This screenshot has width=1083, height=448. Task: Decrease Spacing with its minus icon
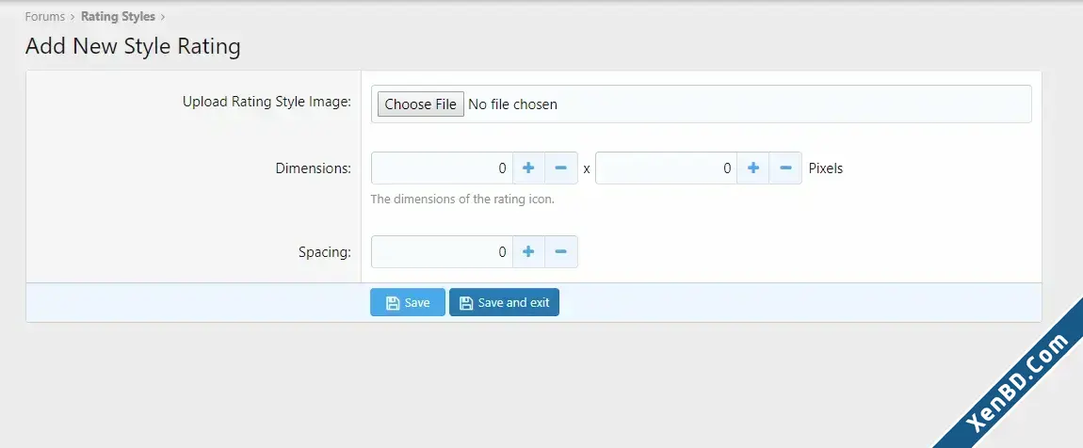(x=561, y=252)
